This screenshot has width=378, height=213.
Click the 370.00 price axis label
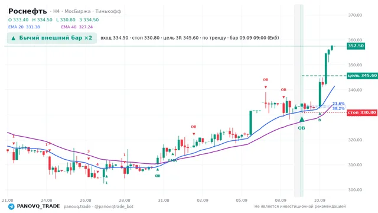click(x=355, y=15)
